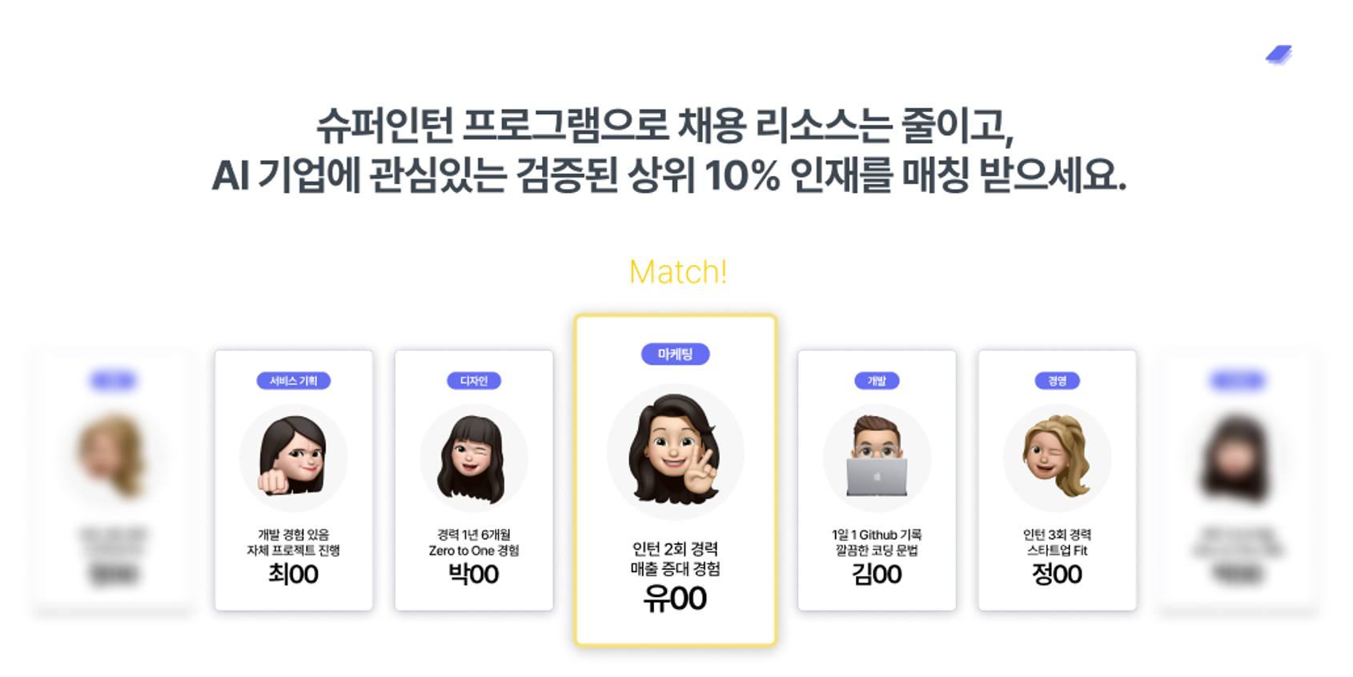Click the 유OO candidate name
Image resolution: width=1353 pixels, height=677 pixels.
tap(675, 599)
